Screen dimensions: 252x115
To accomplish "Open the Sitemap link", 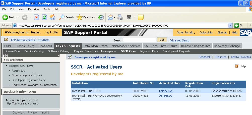I will pyautogui.click(x=222, y=32).
